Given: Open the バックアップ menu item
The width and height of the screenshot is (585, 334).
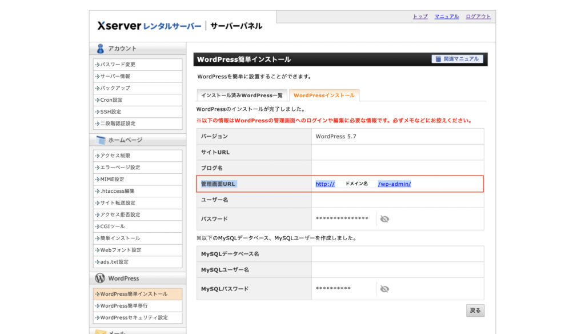Looking at the screenshot, I should 137,88.
